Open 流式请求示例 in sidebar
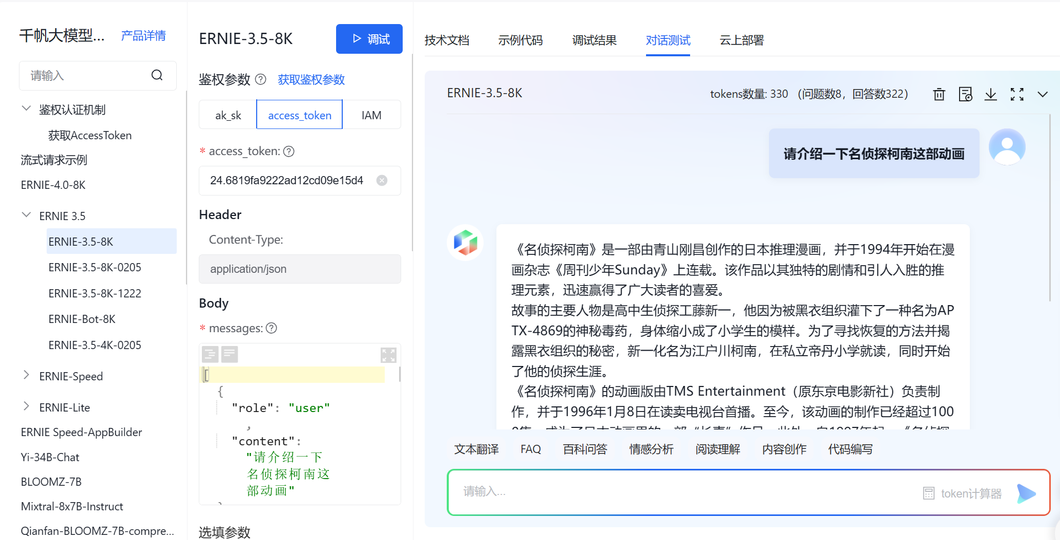 click(x=54, y=160)
